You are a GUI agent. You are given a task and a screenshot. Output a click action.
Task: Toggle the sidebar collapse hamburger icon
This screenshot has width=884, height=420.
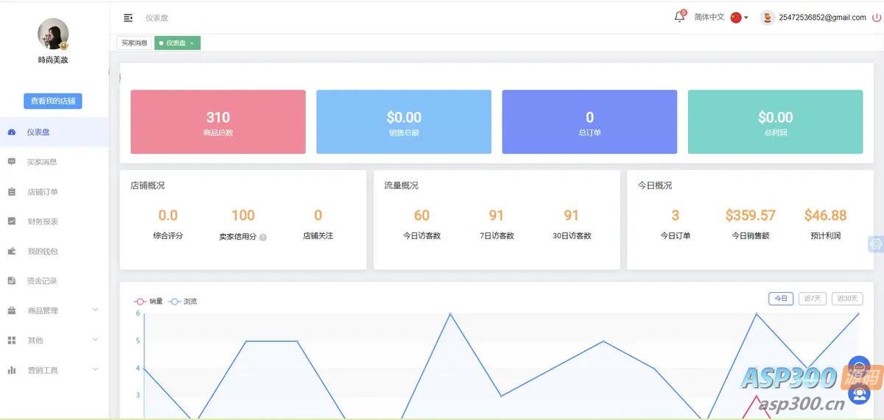(128, 18)
